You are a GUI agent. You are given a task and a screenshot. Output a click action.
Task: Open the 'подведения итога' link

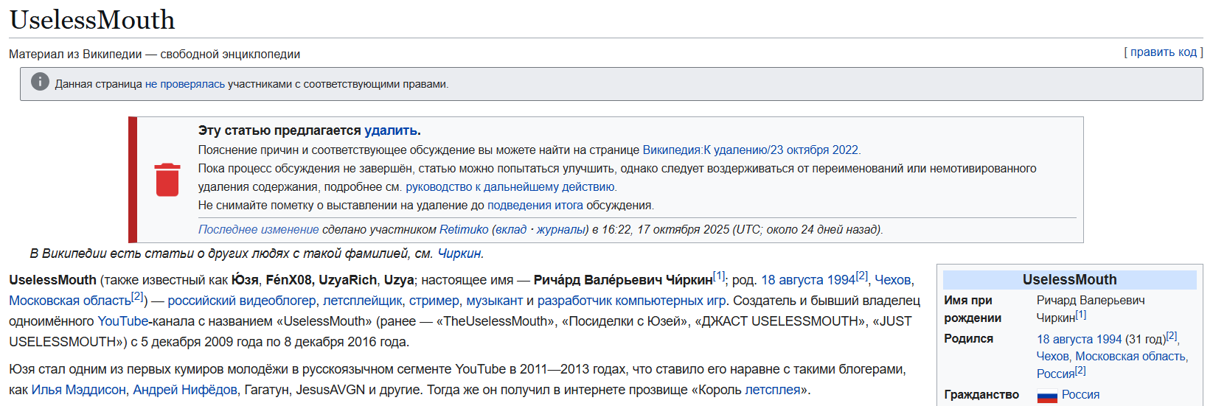[x=535, y=206]
